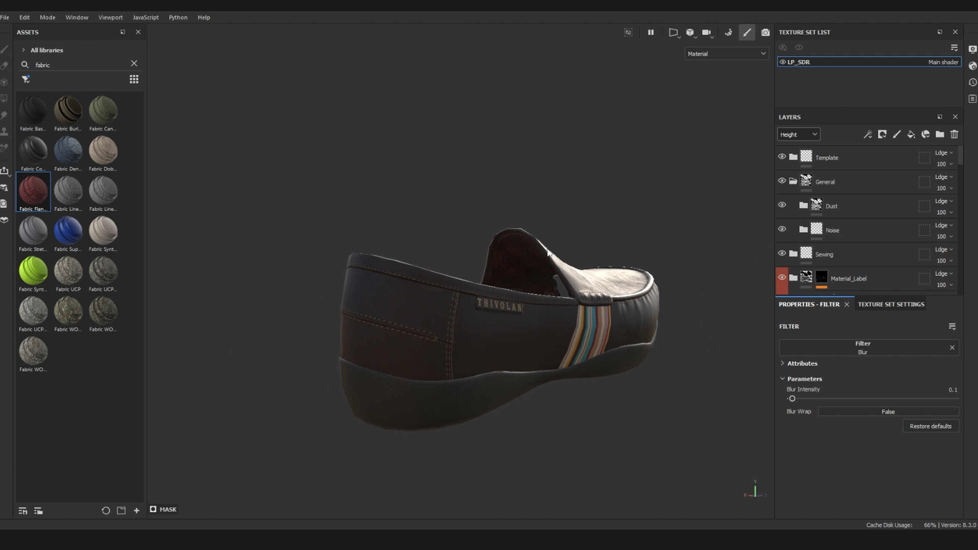Open the Viewport menu
This screenshot has height=550, width=978.
(110, 18)
